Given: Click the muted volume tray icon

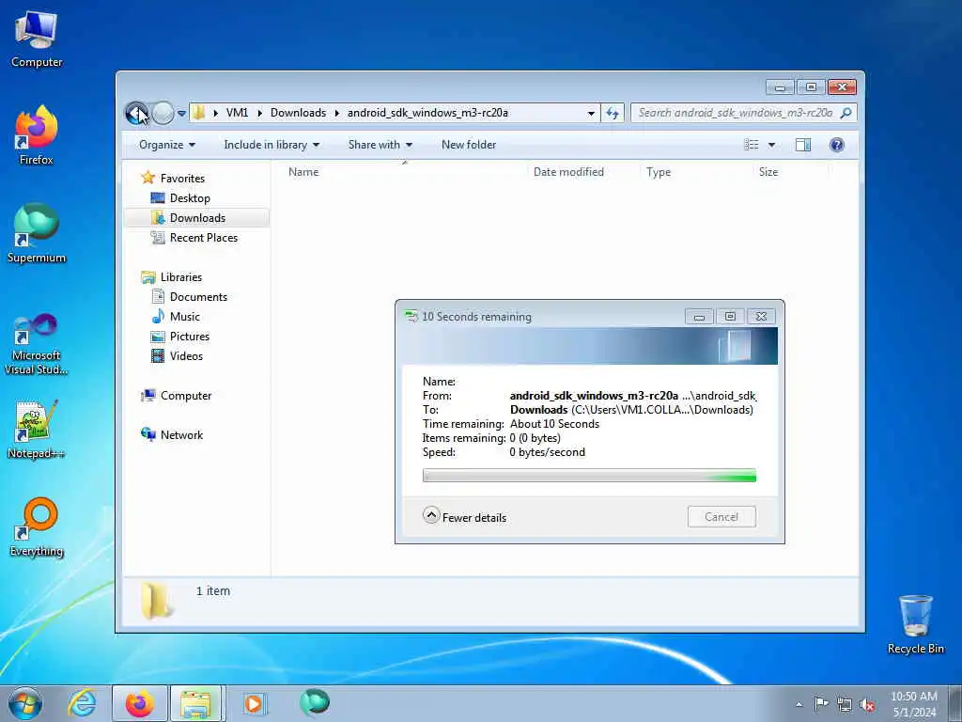Looking at the screenshot, I should (867, 705).
